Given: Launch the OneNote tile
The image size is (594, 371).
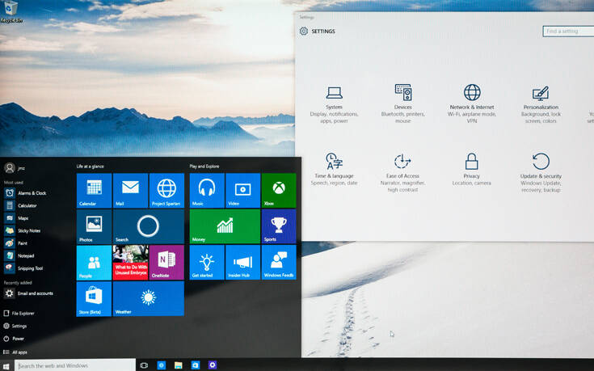Looking at the screenshot, I should click(x=166, y=263).
